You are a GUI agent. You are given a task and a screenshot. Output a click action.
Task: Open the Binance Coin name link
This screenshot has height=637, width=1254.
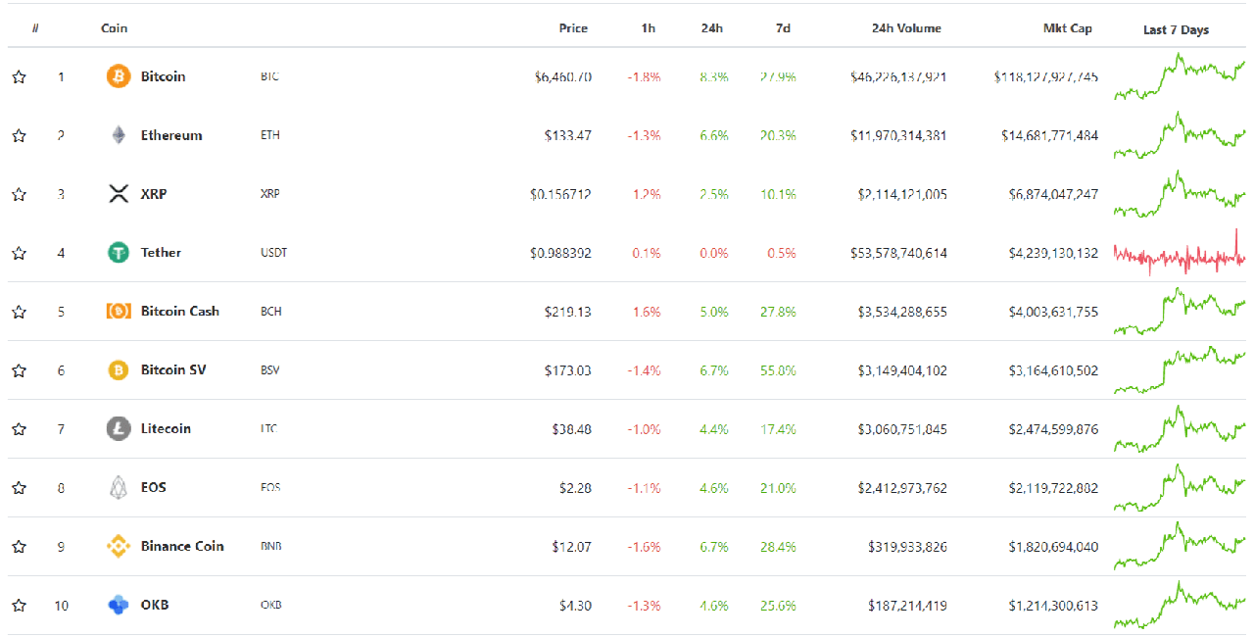pos(182,546)
